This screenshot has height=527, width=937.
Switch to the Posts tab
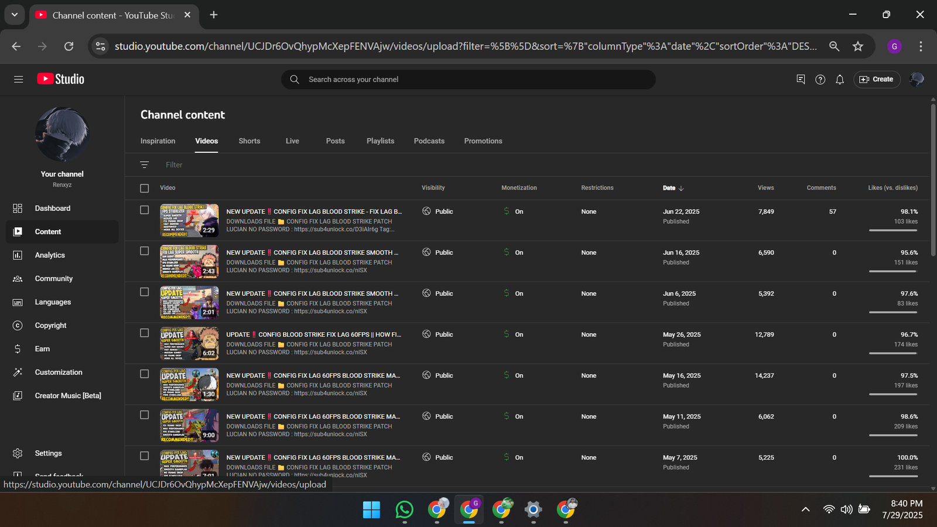pos(335,141)
